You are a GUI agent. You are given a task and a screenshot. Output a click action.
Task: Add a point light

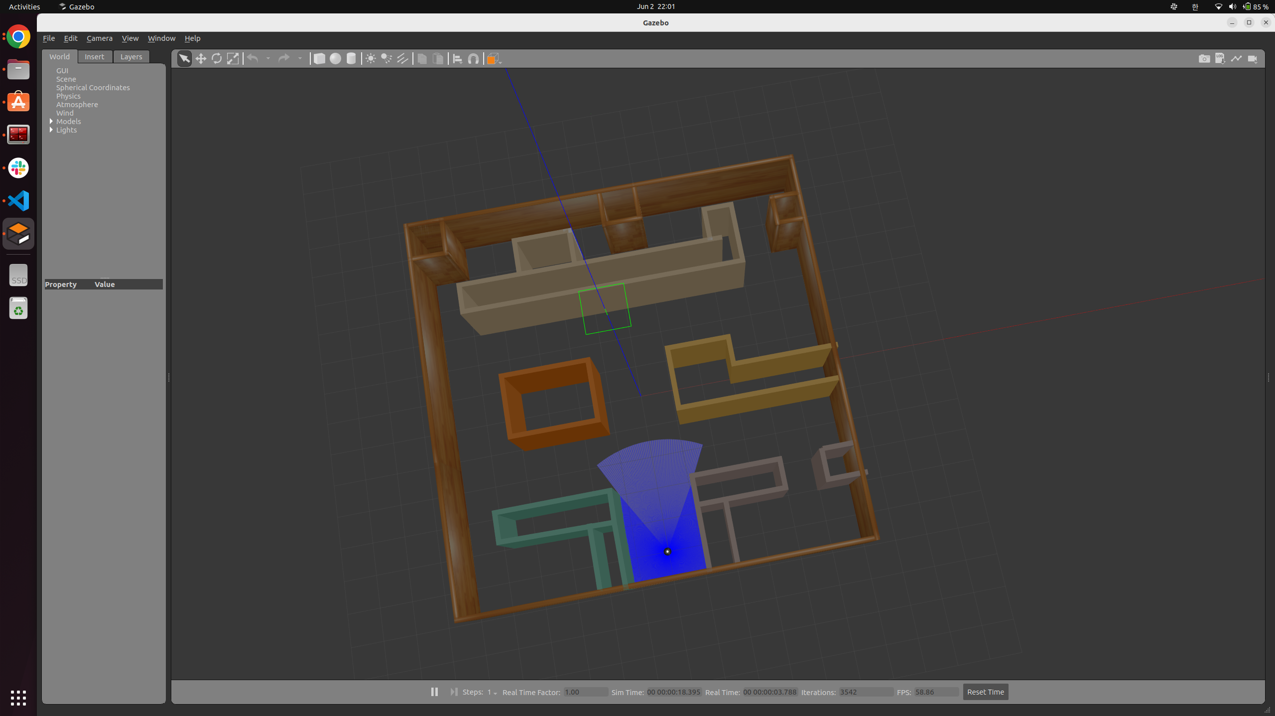coord(371,59)
